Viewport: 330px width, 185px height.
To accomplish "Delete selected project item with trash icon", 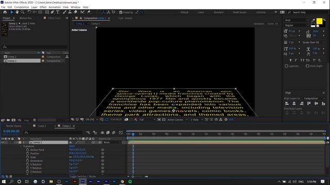I will coord(35,120).
